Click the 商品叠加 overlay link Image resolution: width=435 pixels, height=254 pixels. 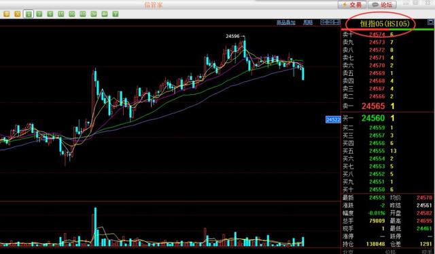pos(285,22)
